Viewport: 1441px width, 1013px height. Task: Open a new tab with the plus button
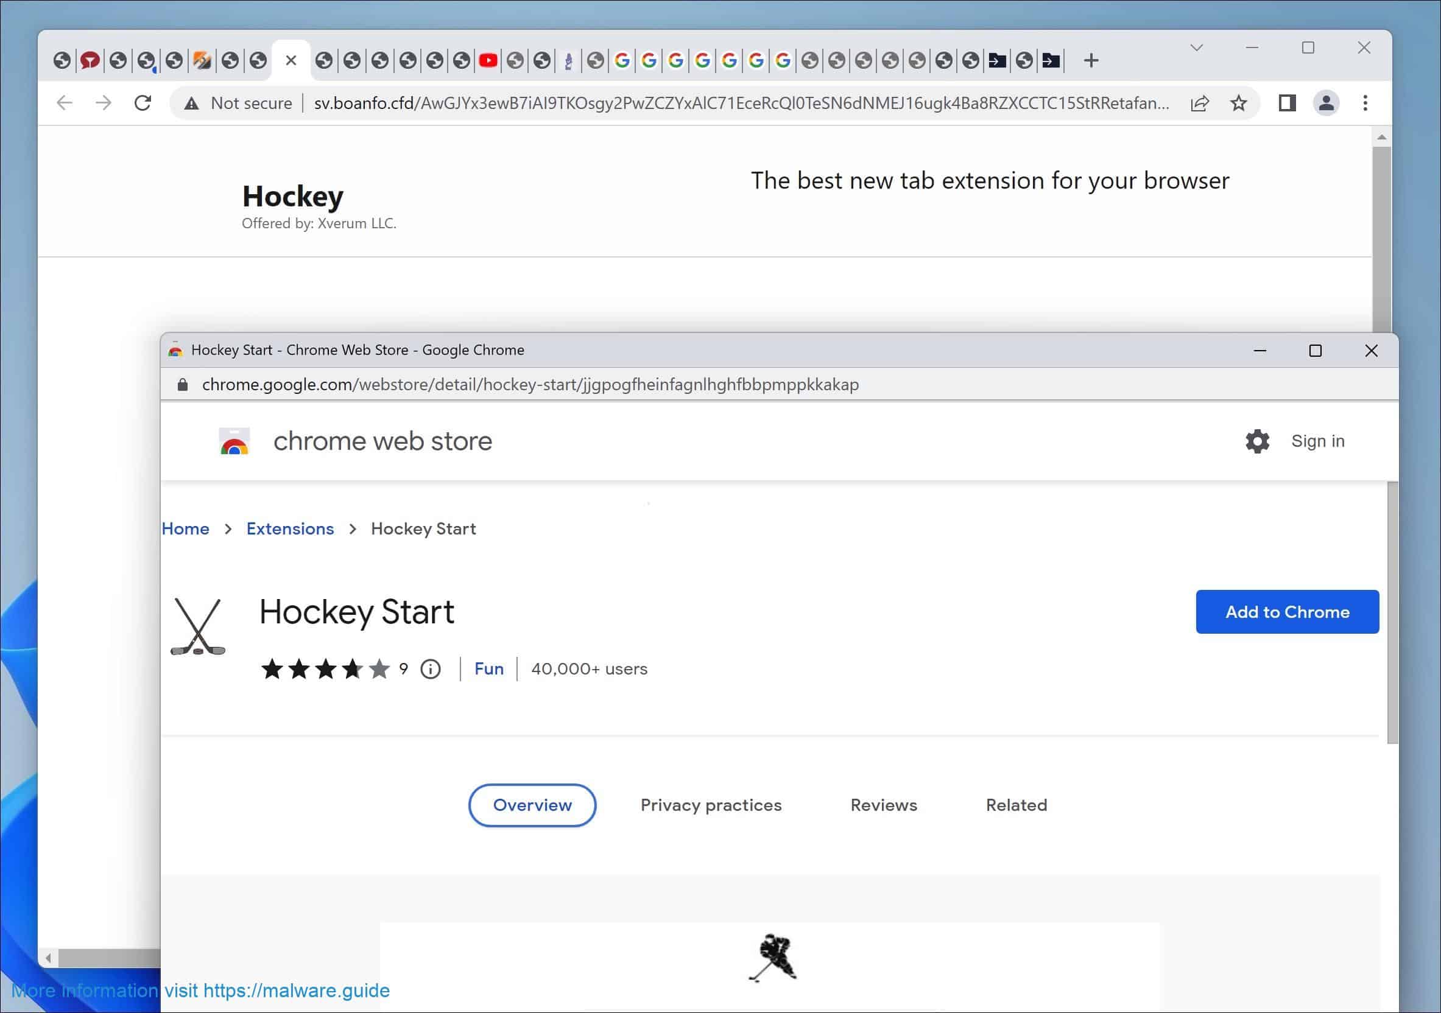click(1091, 61)
